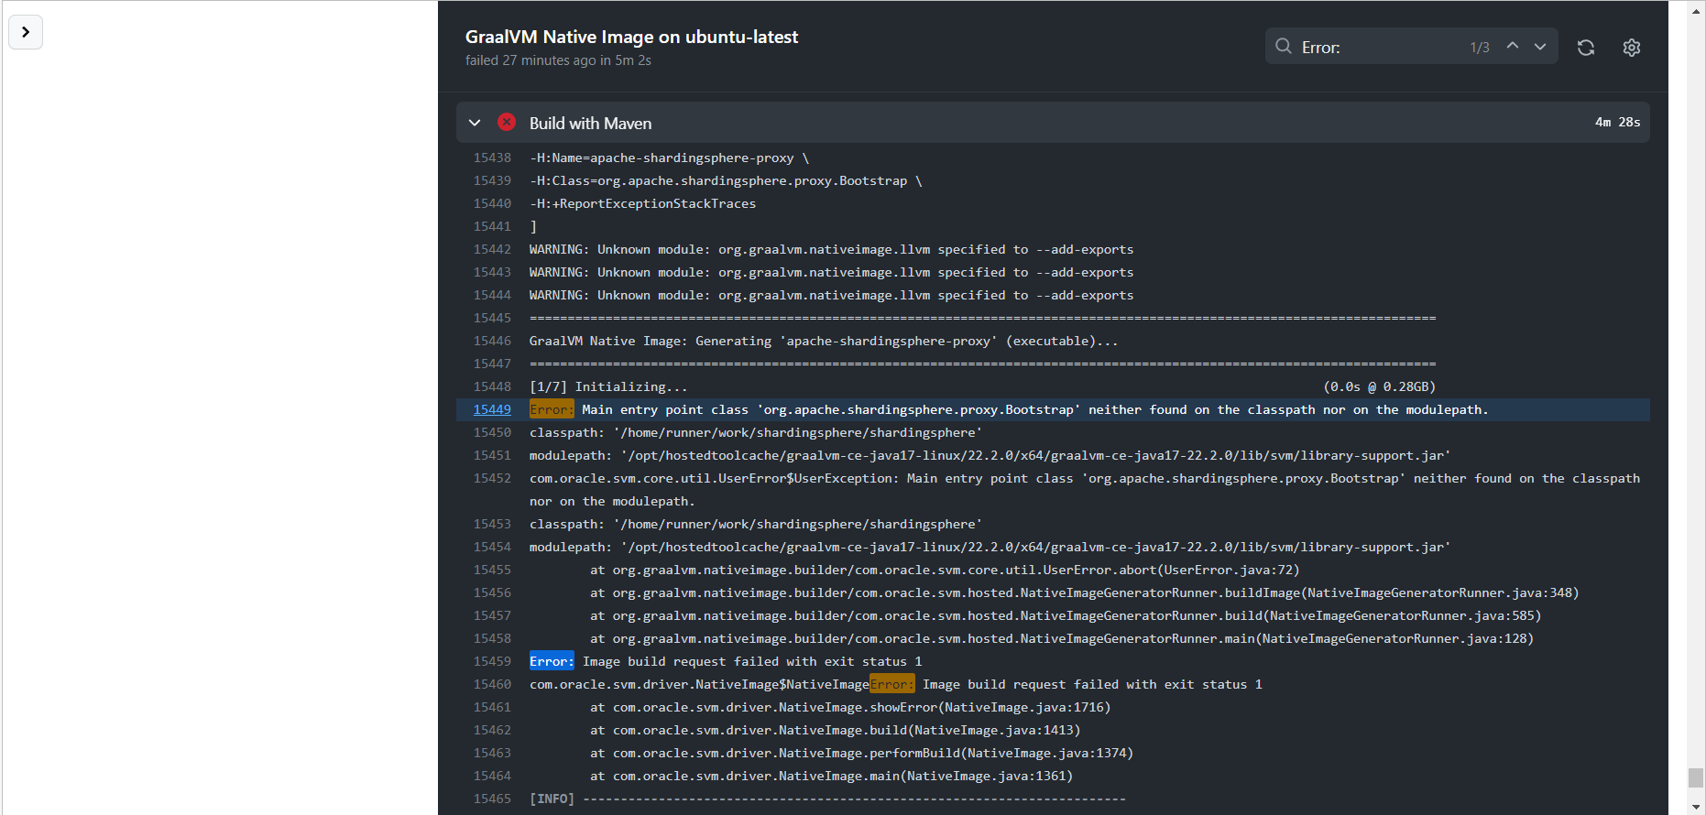Click the 'GraalVM Native Image on ubuntu-latest' job title
The height and width of the screenshot is (815, 1706).
point(631,37)
